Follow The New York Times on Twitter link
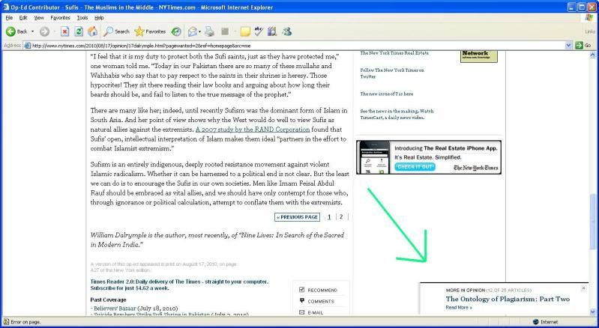599x328 pixels. pyautogui.click(x=392, y=73)
